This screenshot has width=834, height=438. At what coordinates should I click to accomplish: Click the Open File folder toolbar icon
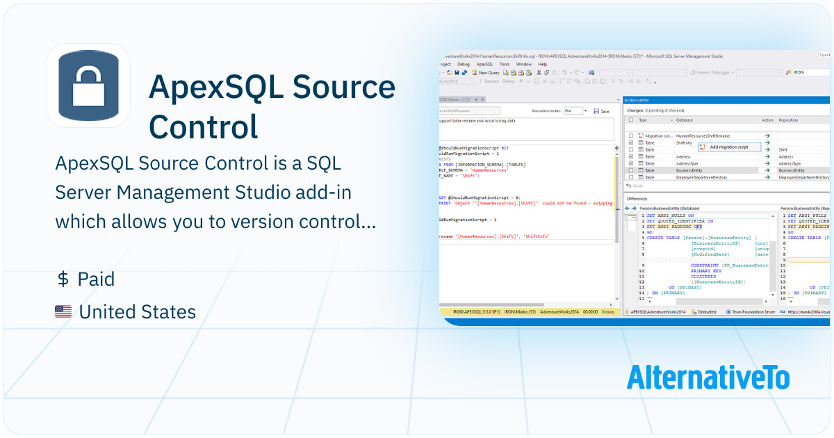pos(449,73)
